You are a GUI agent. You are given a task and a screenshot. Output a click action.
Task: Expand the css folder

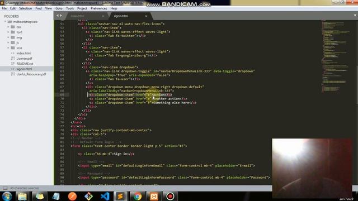pyautogui.click(x=8, y=27)
